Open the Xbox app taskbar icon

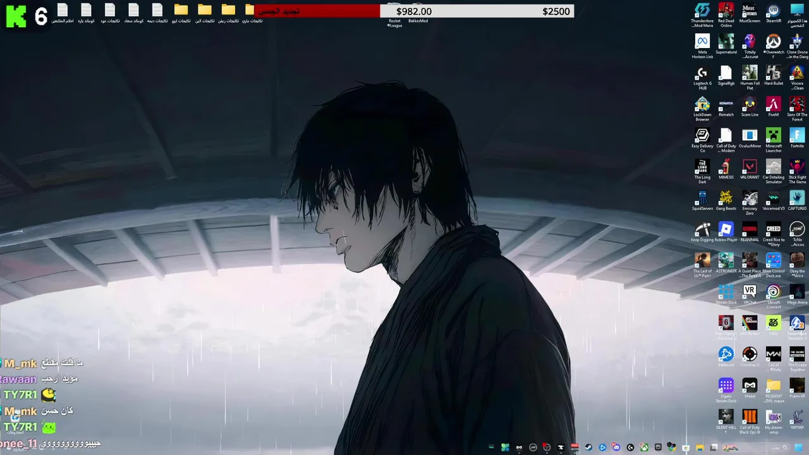coord(644,447)
